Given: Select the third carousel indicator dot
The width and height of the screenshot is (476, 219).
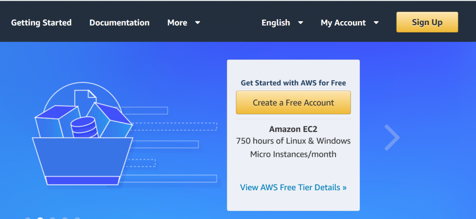Looking at the screenshot, I should pos(53,218).
